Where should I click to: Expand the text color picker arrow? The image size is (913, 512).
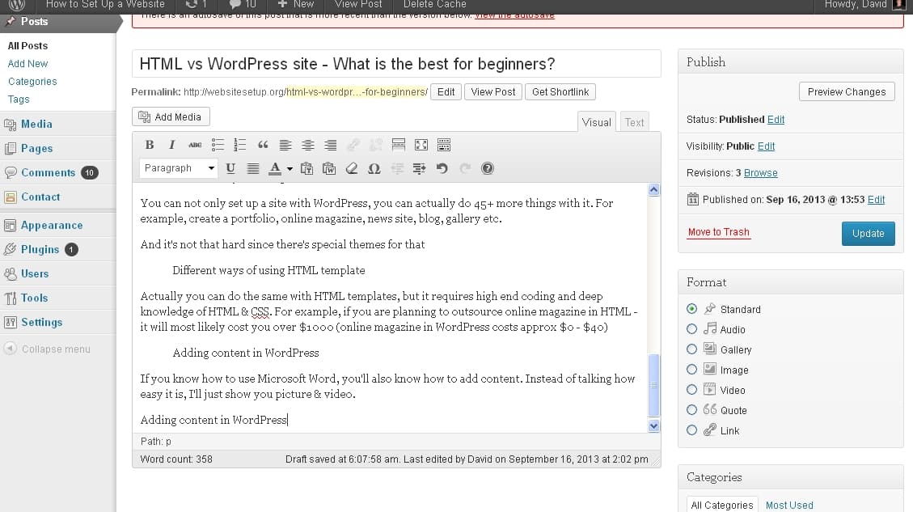tap(290, 168)
